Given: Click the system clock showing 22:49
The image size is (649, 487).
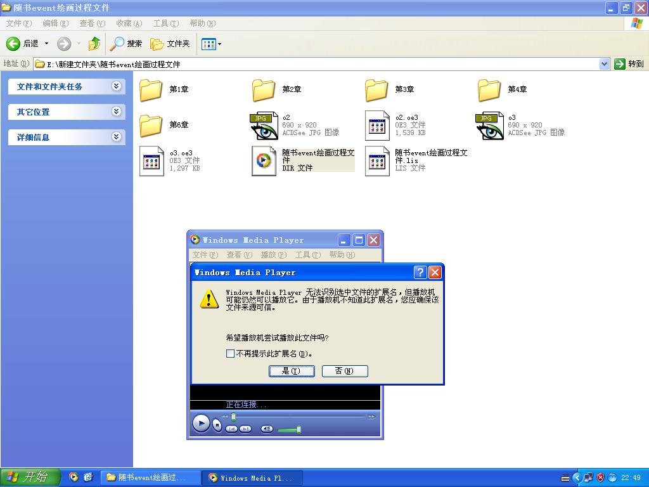Looking at the screenshot, I should [631, 477].
